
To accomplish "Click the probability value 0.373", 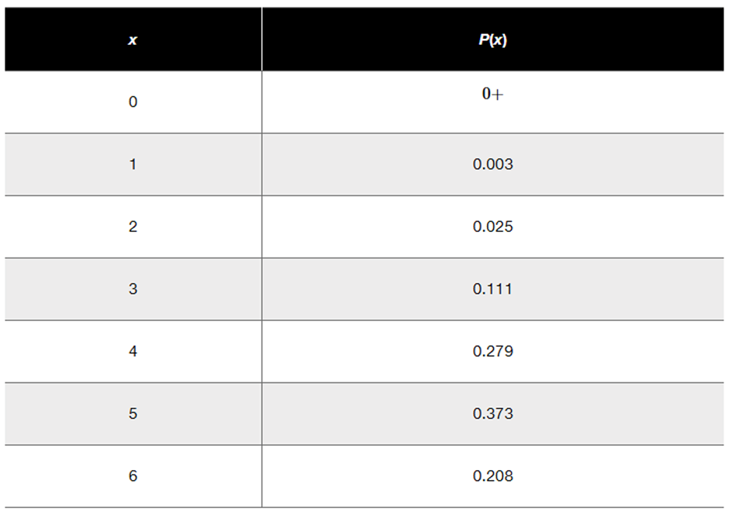I will click(492, 413).
